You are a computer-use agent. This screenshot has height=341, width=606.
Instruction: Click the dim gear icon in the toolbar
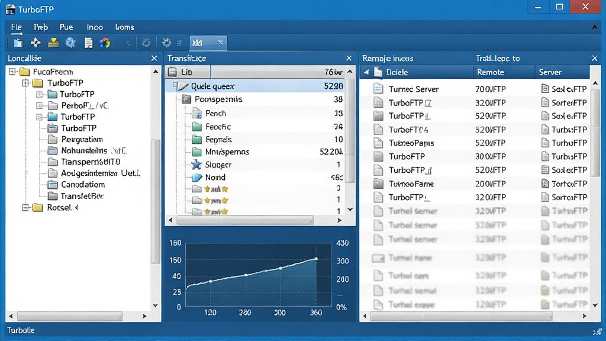click(x=146, y=43)
